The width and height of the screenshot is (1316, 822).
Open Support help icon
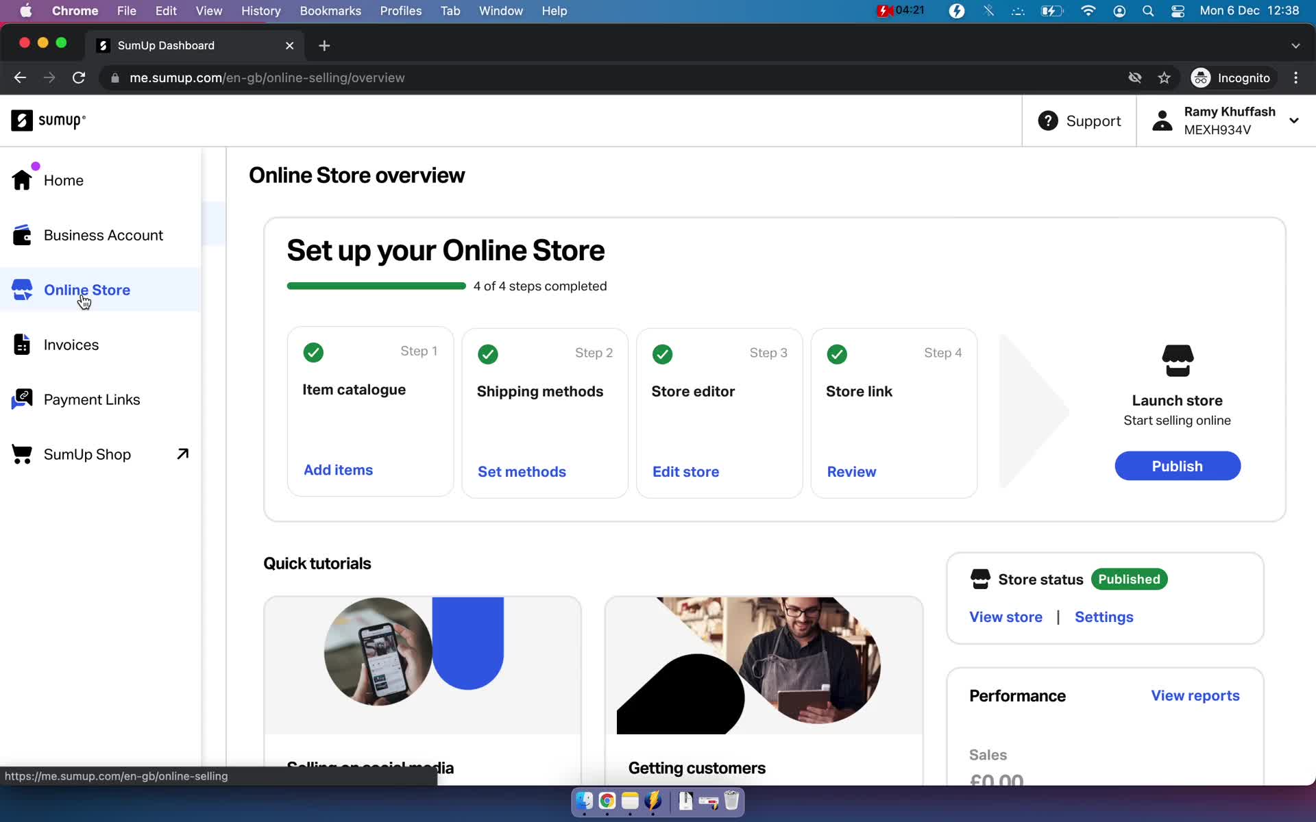point(1047,121)
